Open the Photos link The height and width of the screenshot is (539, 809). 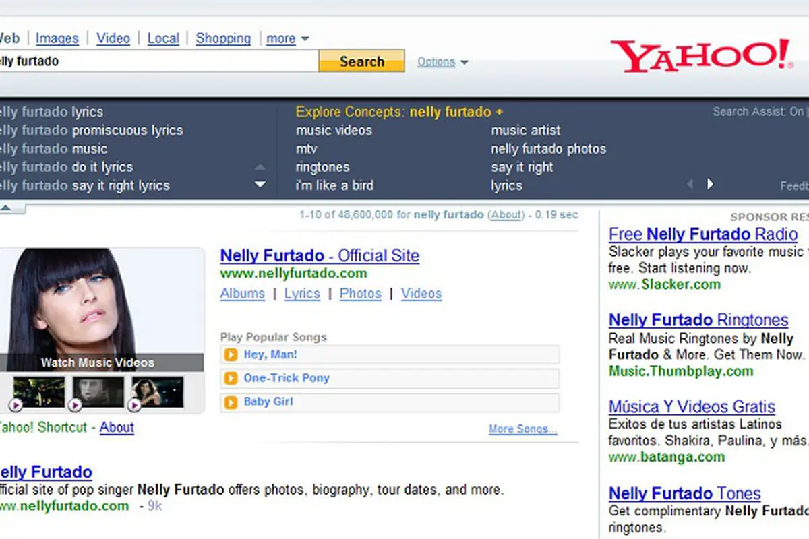pyautogui.click(x=361, y=294)
